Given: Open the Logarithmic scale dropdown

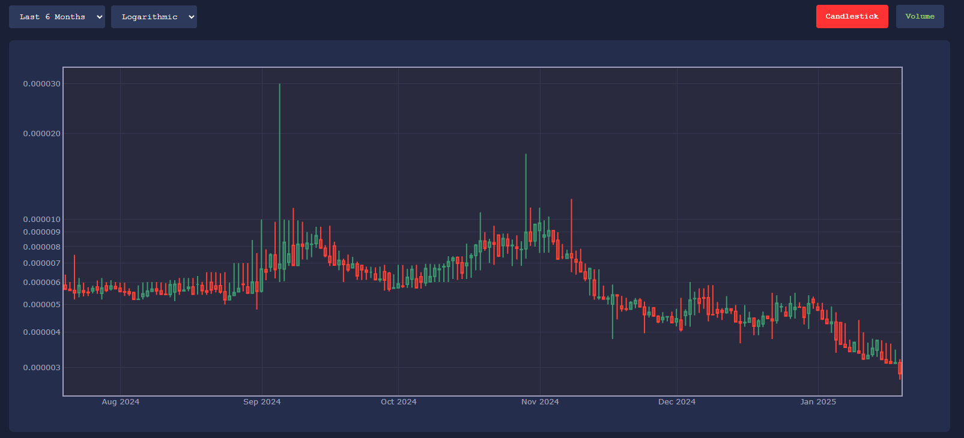Looking at the screenshot, I should click(x=154, y=17).
